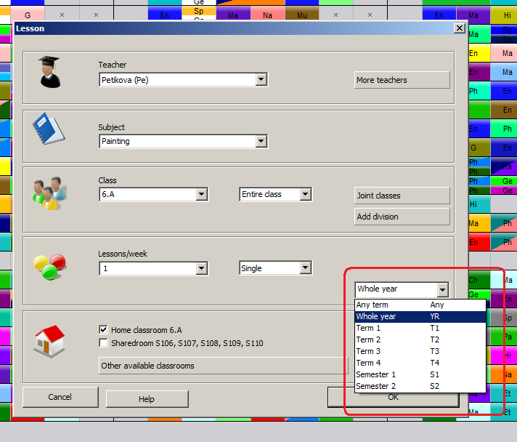
Task: Click the blue subject notebook icon
Action: pyautogui.click(x=49, y=131)
